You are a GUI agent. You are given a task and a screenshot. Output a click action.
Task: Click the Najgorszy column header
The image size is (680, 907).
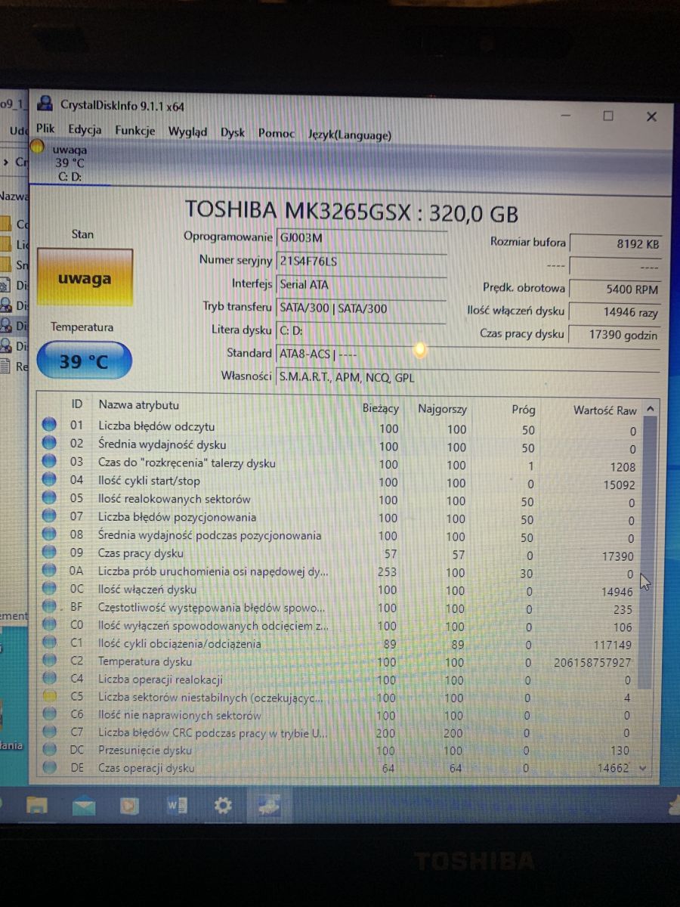(x=442, y=409)
